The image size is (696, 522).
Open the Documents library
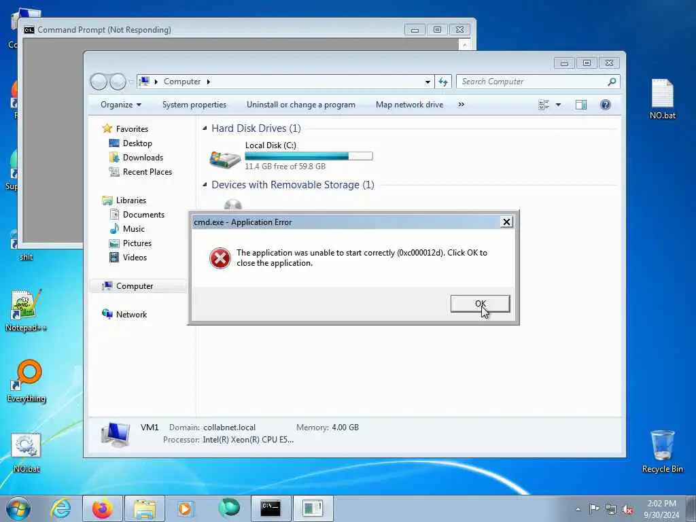[x=143, y=214]
